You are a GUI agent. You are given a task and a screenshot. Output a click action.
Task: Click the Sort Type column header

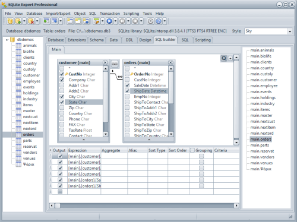(x=157, y=150)
